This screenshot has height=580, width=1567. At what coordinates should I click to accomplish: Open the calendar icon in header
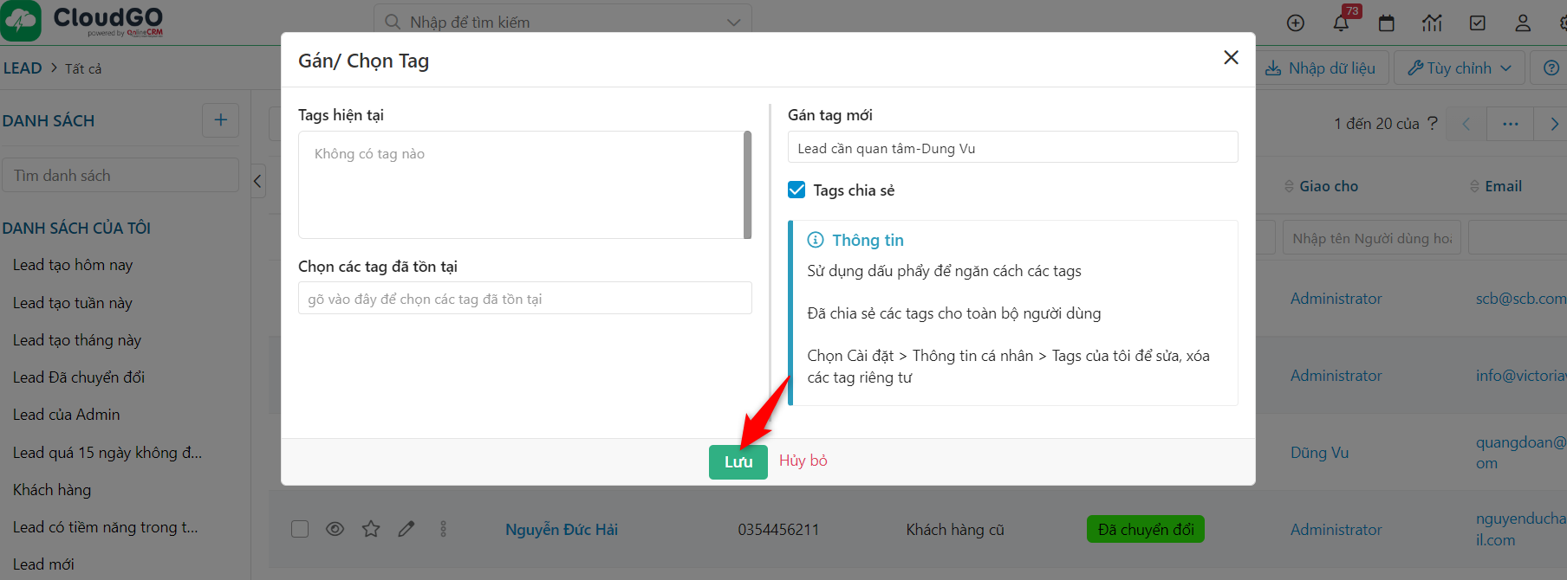tap(1387, 23)
